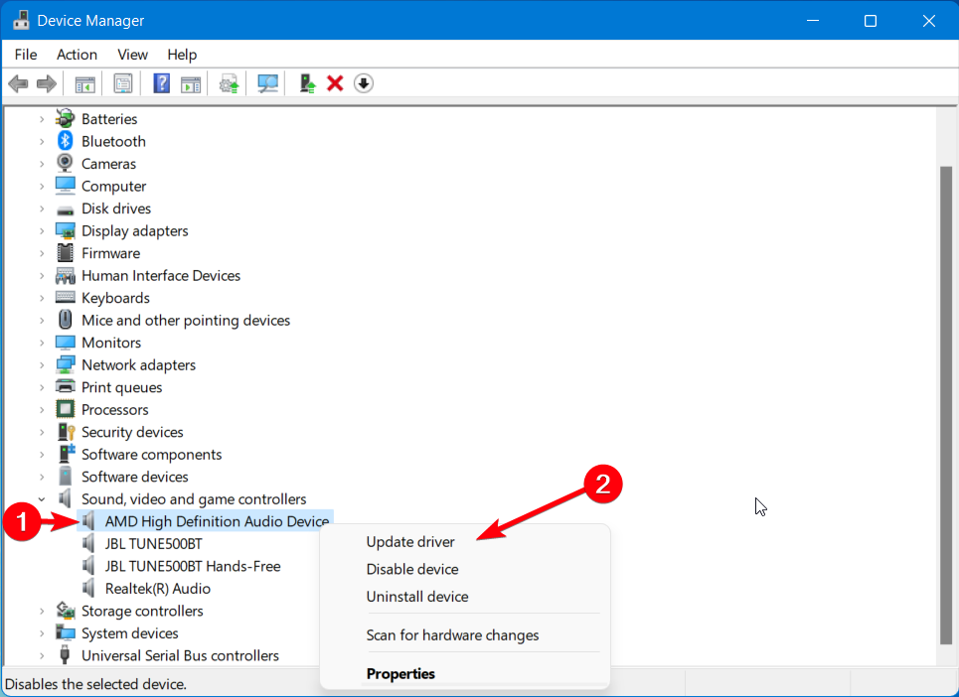Open the Action menu
The width and height of the screenshot is (959, 697).
pos(78,55)
